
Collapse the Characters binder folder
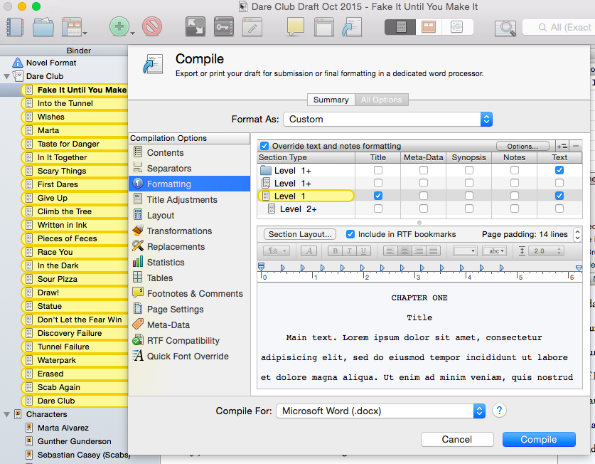(6, 414)
